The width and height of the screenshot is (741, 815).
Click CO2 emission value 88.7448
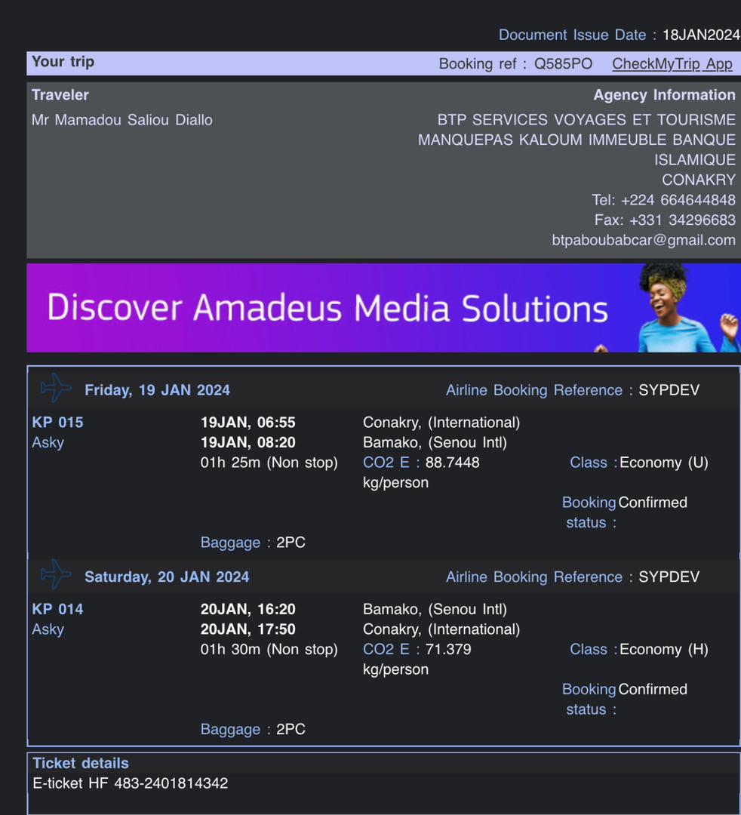pyautogui.click(x=452, y=463)
